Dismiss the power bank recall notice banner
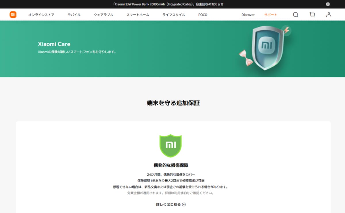This screenshot has height=213, width=345. pyautogui.click(x=327, y=4)
